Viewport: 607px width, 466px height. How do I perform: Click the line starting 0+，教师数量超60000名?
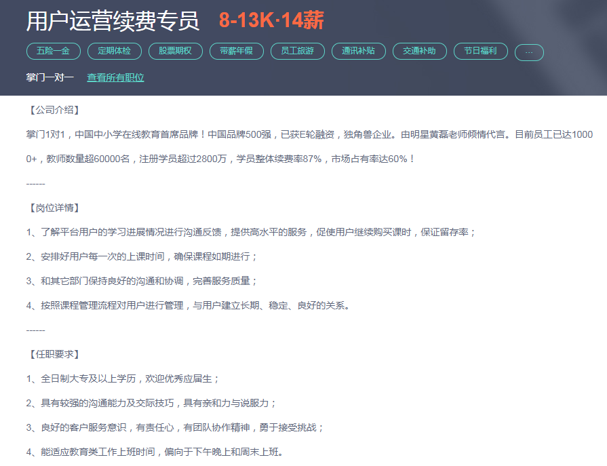click(x=220, y=159)
